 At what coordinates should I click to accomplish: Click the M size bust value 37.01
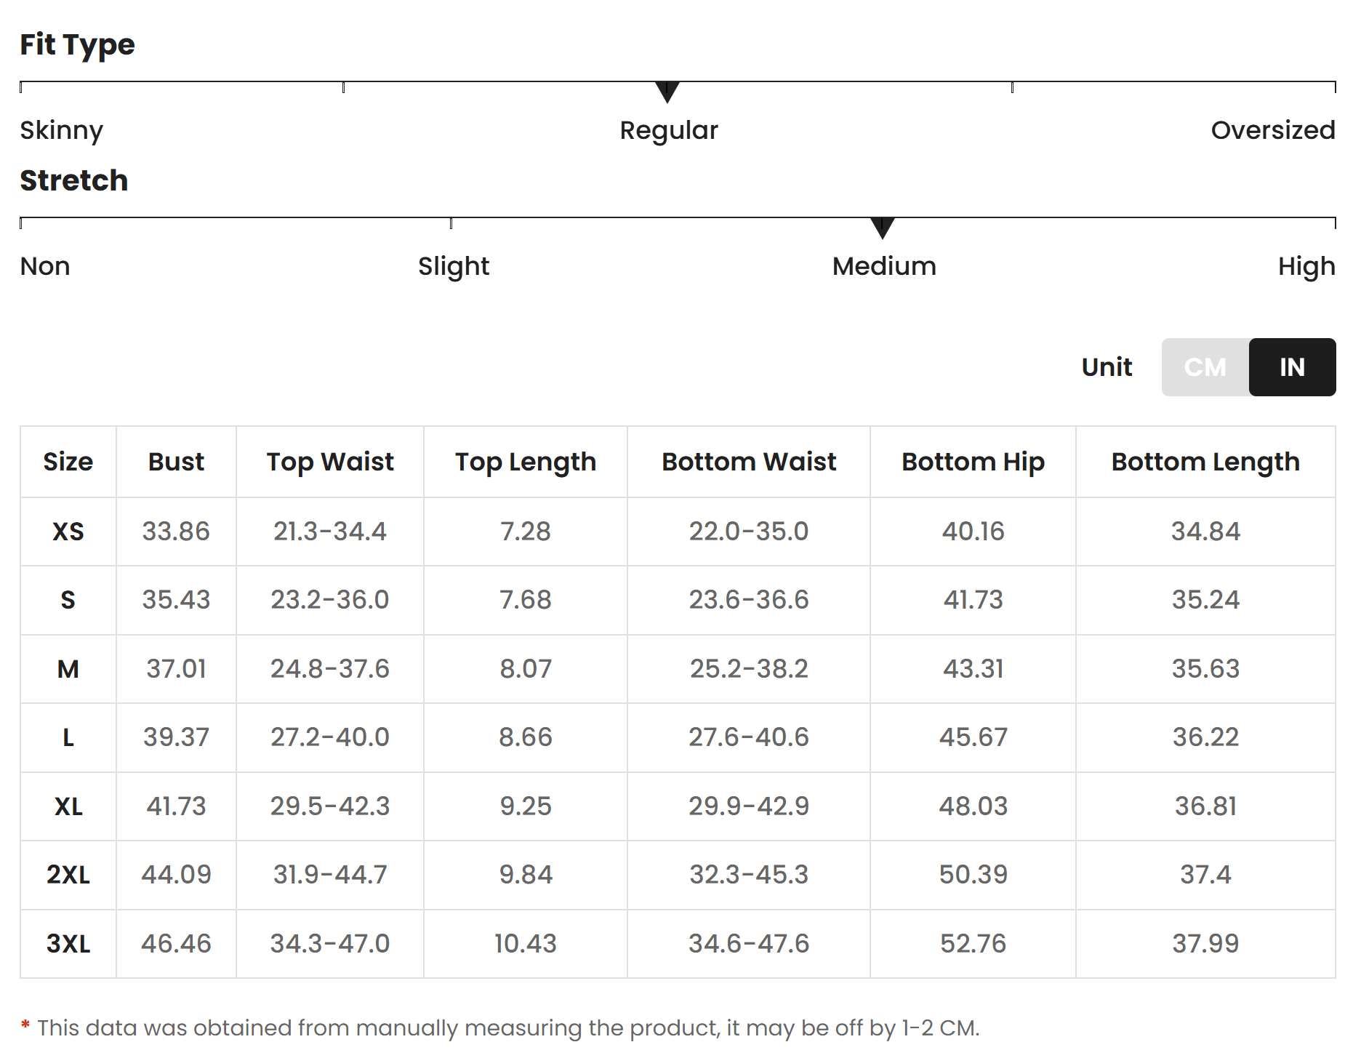click(176, 669)
